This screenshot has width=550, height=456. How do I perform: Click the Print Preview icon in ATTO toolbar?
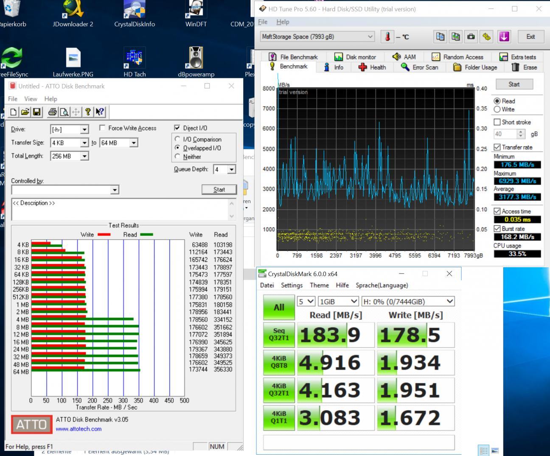[64, 112]
